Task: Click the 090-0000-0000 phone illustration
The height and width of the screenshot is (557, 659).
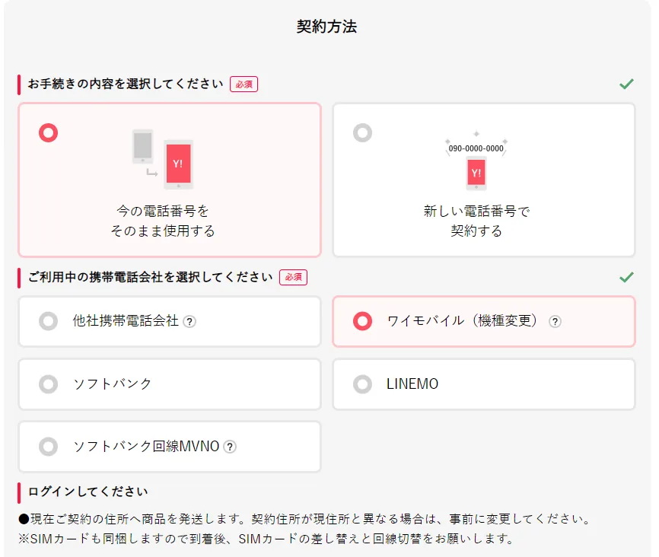Action: click(x=476, y=161)
